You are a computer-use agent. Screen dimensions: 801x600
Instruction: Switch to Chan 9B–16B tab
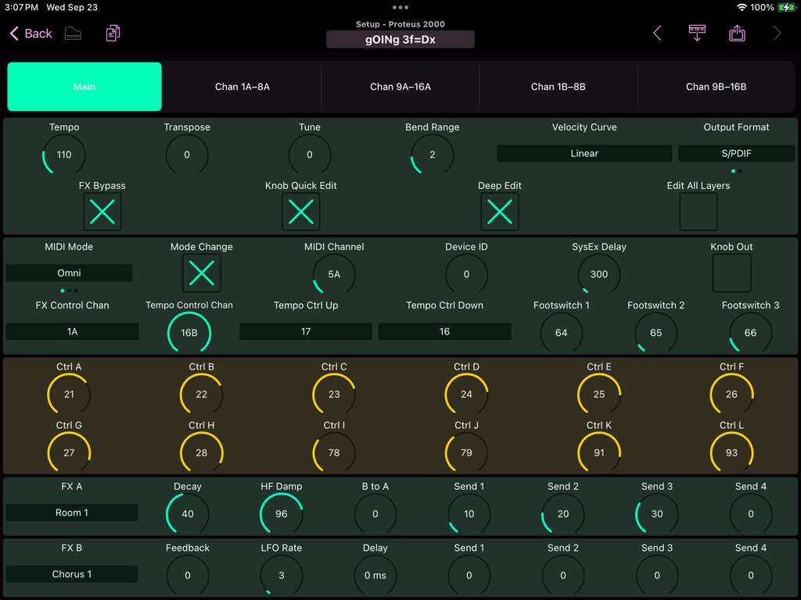pyautogui.click(x=716, y=87)
